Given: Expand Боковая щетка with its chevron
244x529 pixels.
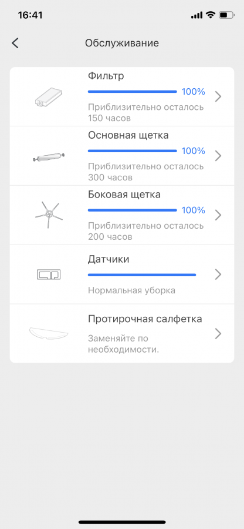Looking at the screenshot, I should (x=218, y=215).
